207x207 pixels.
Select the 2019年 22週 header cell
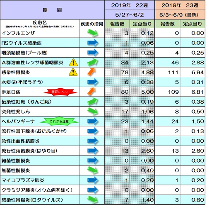(130, 5)
